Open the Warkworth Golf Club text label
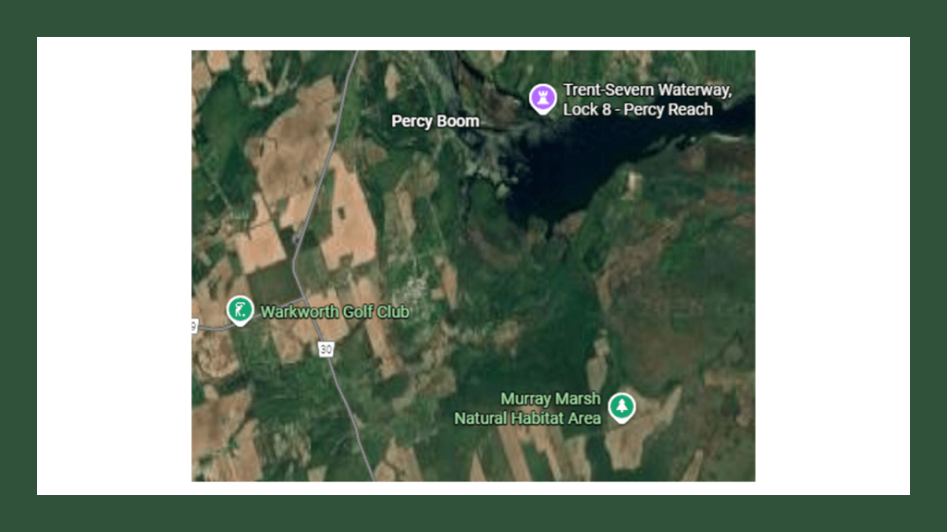The image size is (947, 532). [x=335, y=311]
